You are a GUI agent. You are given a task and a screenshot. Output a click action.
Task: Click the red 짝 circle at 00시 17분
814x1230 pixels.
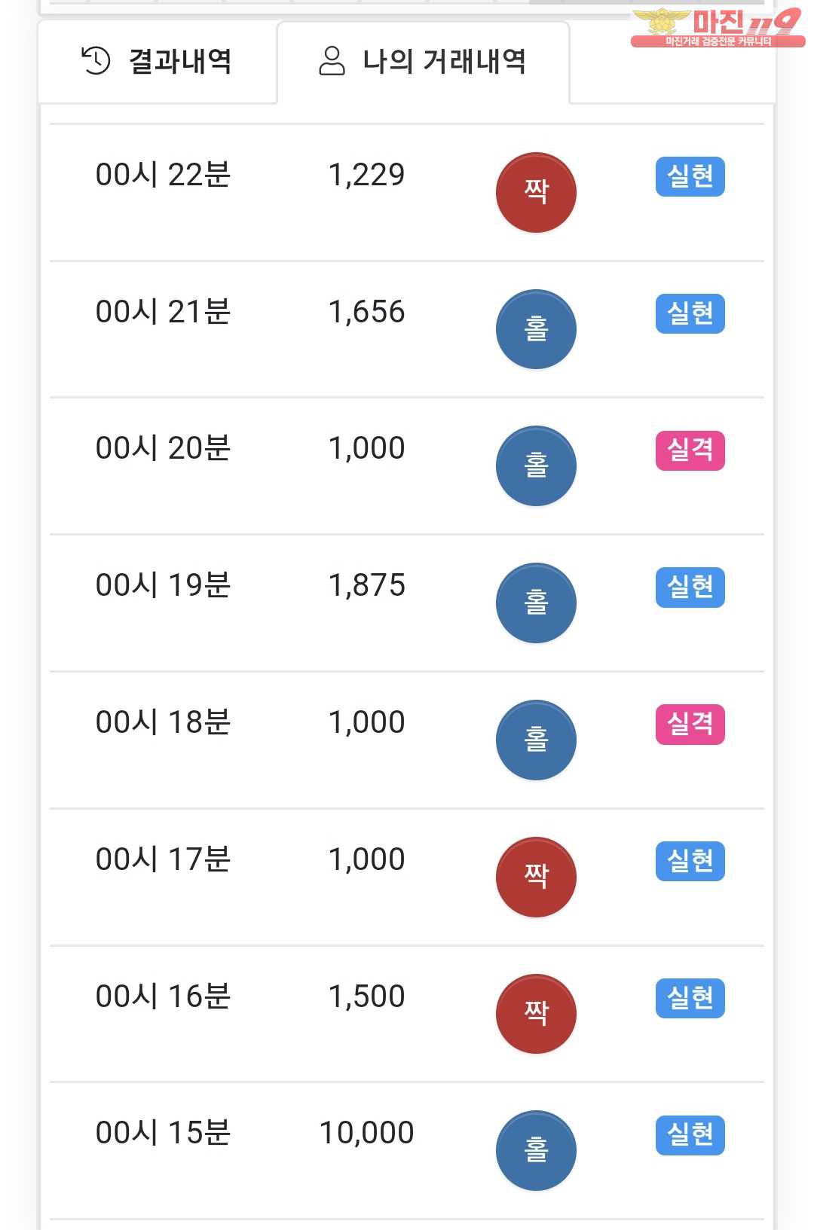pos(536,877)
